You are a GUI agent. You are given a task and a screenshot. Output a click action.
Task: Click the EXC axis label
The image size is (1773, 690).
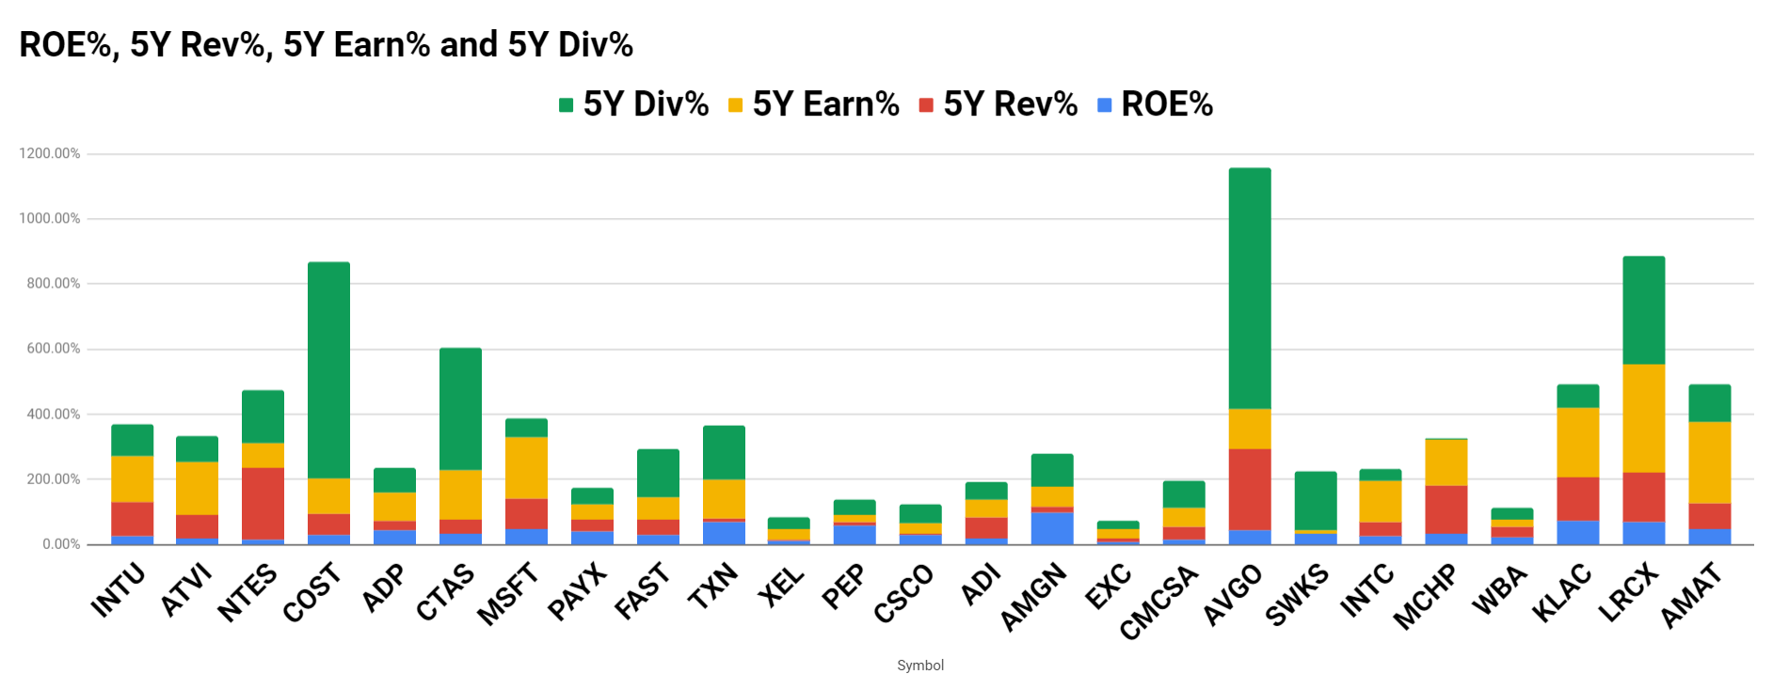click(x=1109, y=587)
